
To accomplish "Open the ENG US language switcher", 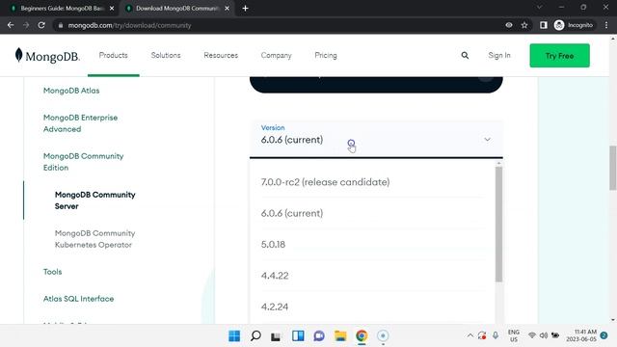I will (x=514, y=335).
